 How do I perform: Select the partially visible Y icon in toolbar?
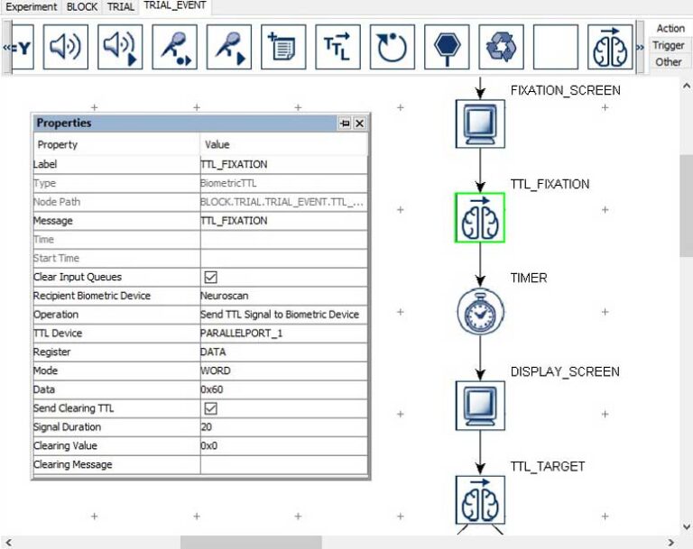pos(23,47)
